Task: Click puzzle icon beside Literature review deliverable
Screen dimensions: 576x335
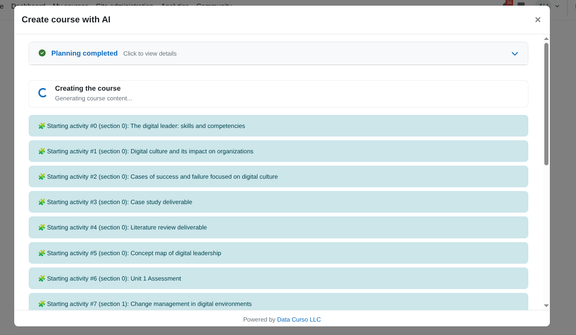Action: coord(42,227)
